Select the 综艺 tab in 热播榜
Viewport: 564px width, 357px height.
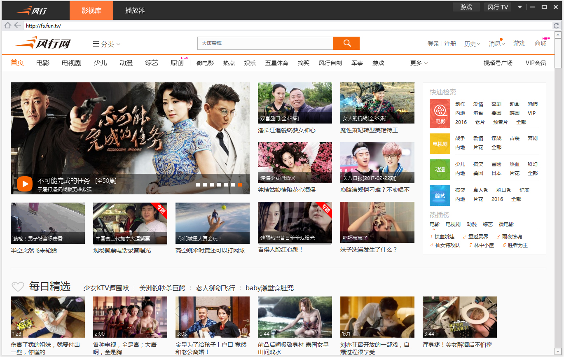click(488, 224)
